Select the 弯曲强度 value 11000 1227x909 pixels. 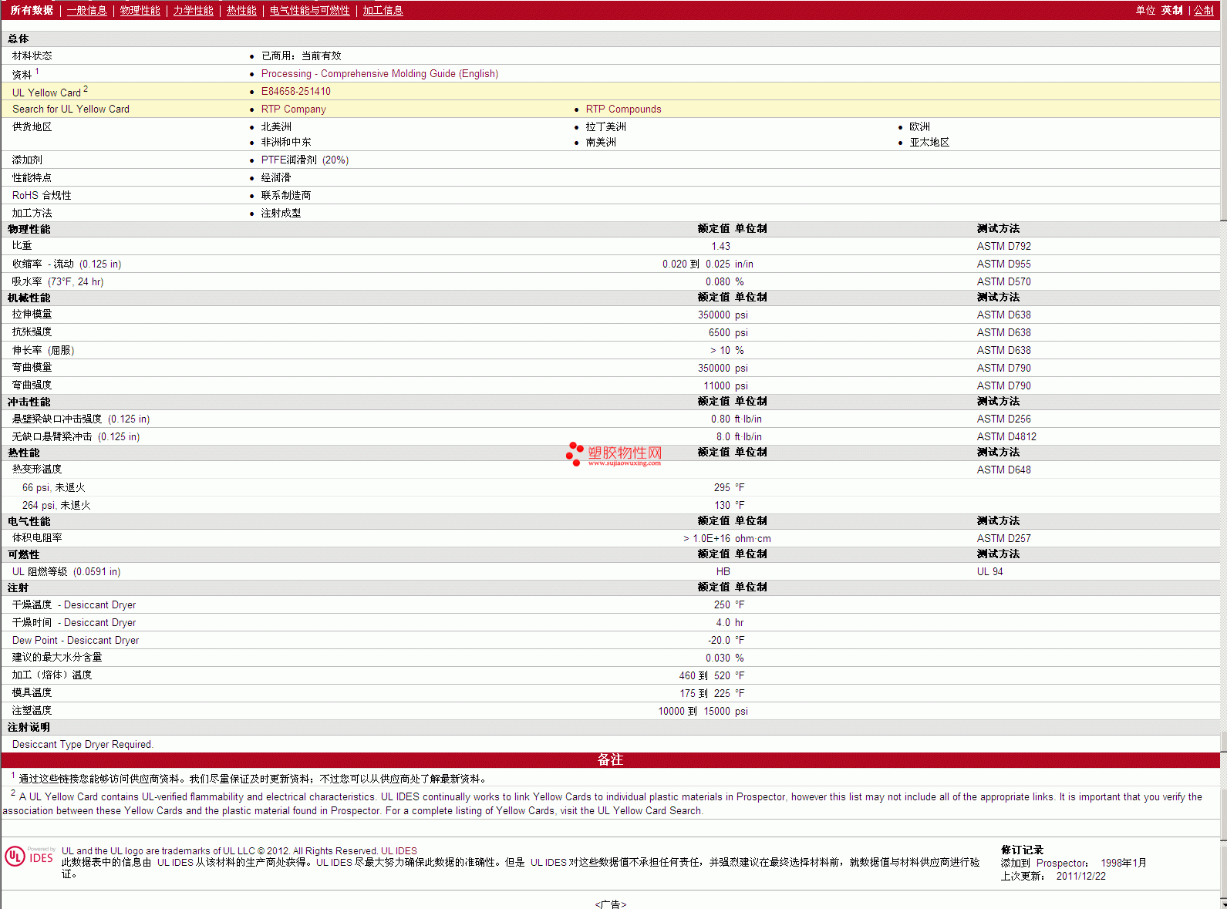pyautogui.click(x=716, y=385)
